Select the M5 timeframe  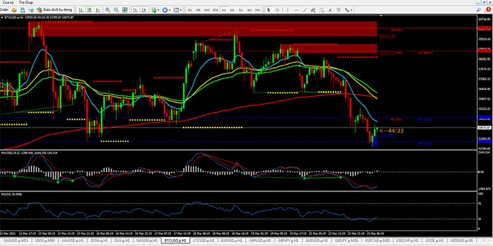(x=198, y=10)
